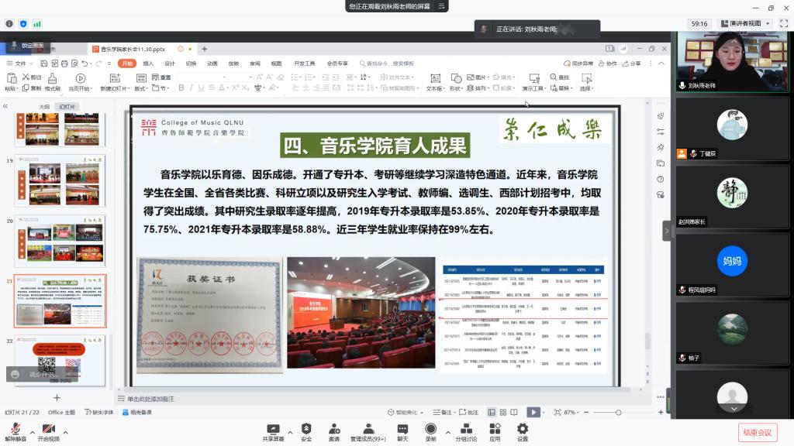Open meeting Settings (设置) gear
The image size is (794, 446).
522,431
